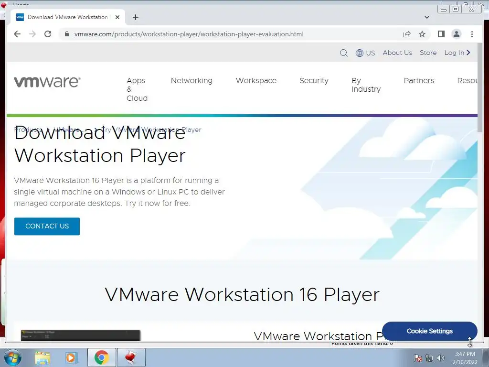Click the VMware logo

[x=47, y=82]
